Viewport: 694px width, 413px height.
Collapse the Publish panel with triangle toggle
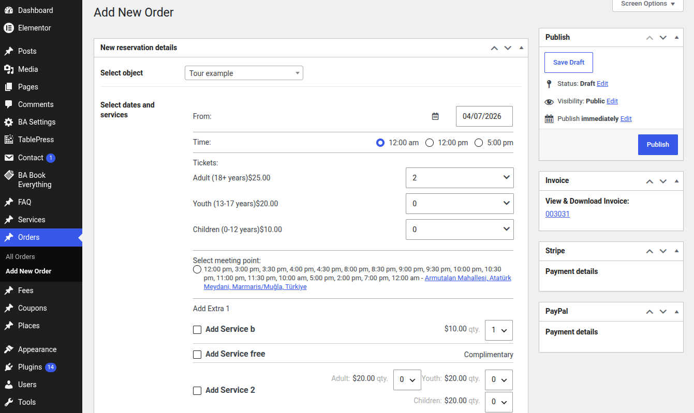676,37
